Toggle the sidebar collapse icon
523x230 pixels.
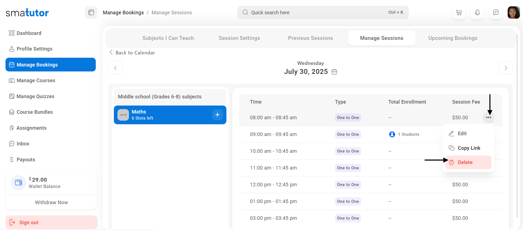91,13
